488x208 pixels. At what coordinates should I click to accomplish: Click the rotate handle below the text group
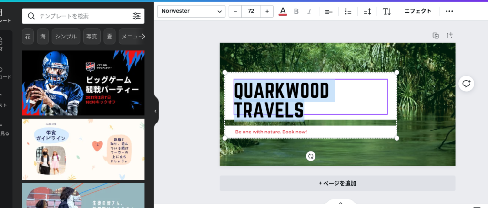310,156
